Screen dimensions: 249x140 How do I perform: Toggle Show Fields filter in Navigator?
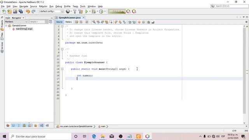point(13,125)
